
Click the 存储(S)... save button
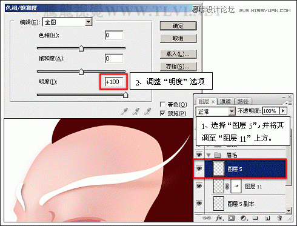178,67
